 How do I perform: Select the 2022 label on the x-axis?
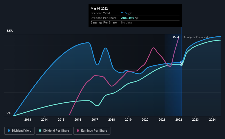179,120
